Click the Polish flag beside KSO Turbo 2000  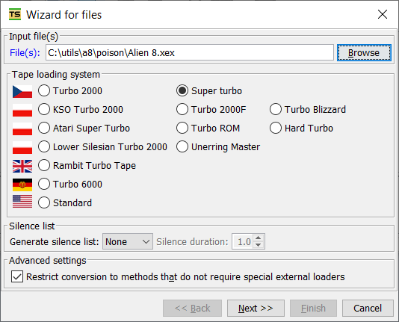(22, 110)
